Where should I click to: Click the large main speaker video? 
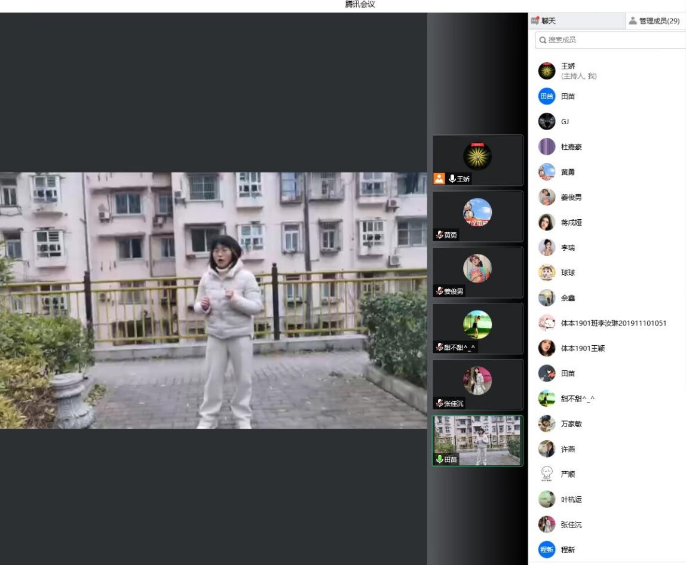pos(213,300)
